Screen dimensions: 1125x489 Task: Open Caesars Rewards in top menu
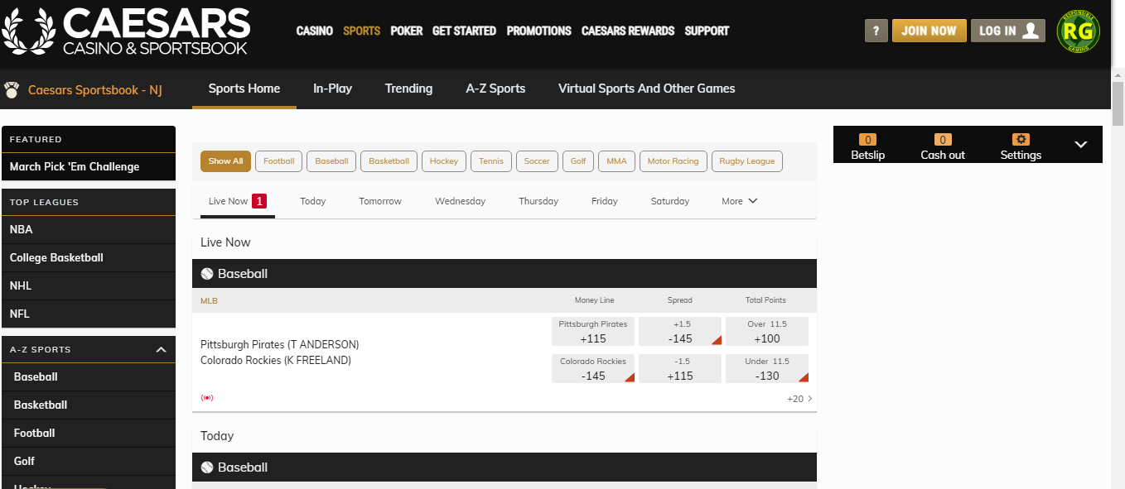[628, 31]
